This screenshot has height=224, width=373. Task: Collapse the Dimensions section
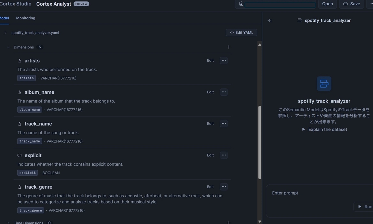(x=8, y=47)
